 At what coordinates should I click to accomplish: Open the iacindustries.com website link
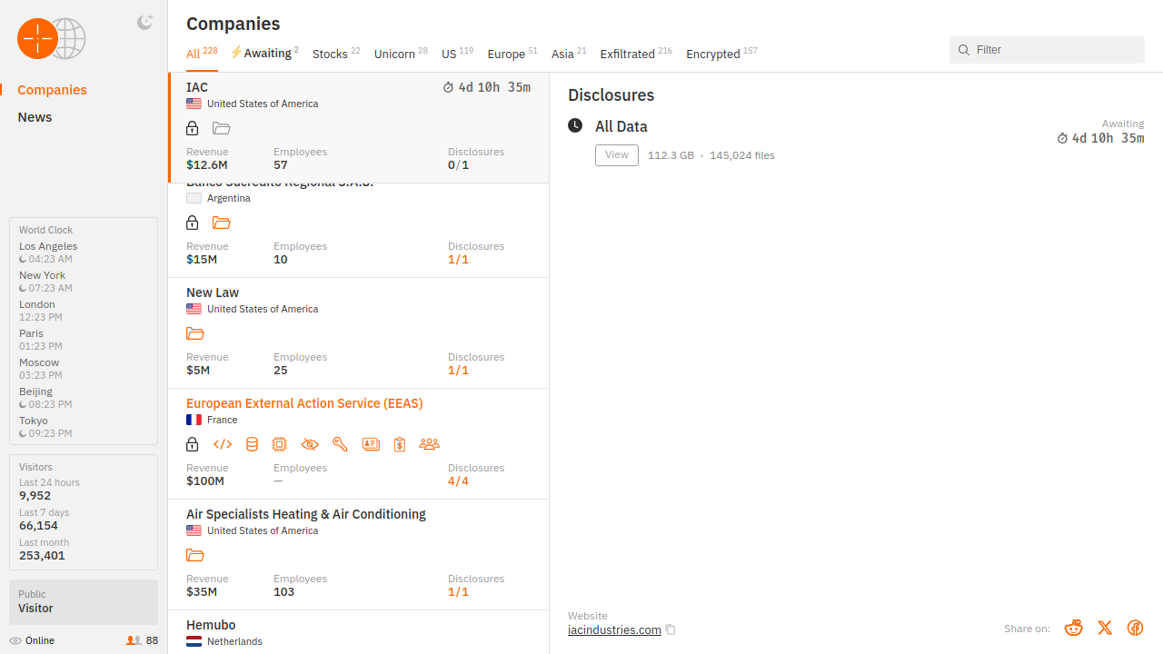(x=614, y=629)
